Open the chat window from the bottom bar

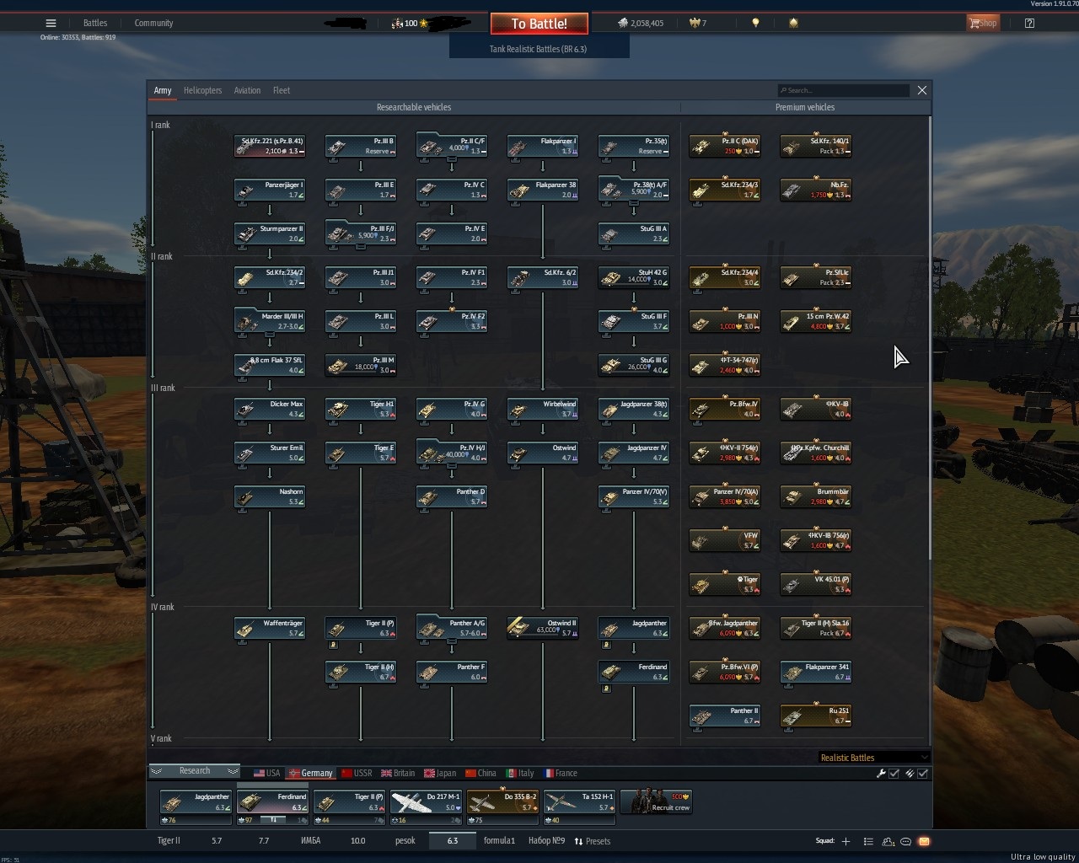click(x=905, y=840)
